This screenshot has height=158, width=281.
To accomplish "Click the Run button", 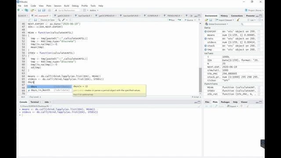I will [x=171, y=20].
